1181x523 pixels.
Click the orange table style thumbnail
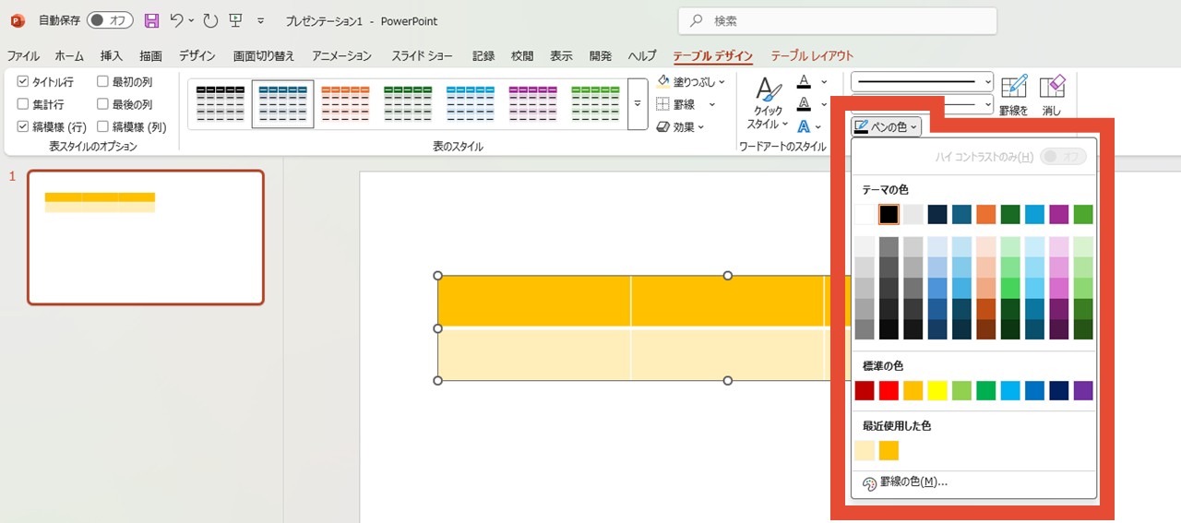pyautogui.click(x=345, y=103)
